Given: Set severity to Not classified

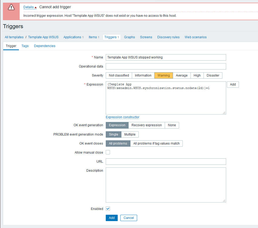Looking at the screenshot, I should (x=119, y=75).
